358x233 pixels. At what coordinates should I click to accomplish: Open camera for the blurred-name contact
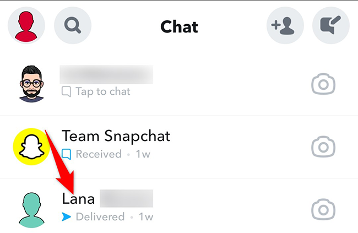[323, 84]
